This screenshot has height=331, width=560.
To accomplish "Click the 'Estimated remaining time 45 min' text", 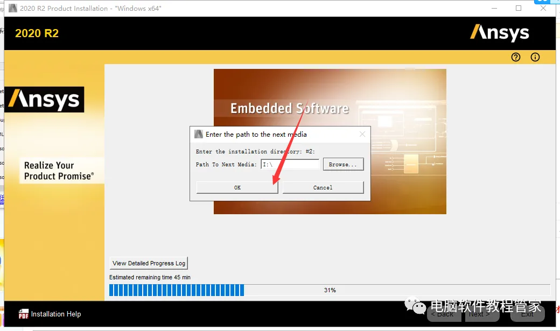I will click(x=150, y=277).
